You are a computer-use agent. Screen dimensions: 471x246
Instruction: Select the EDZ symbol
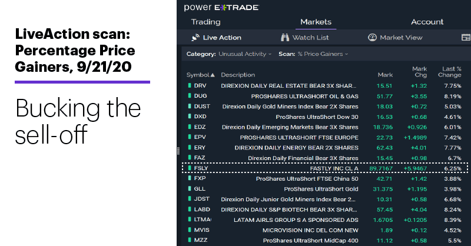tap(200, 127)
